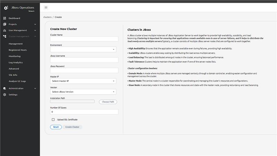This screenshot has width=277, height=156.
Task: Expand the Administration chevron
Action: 35,88
